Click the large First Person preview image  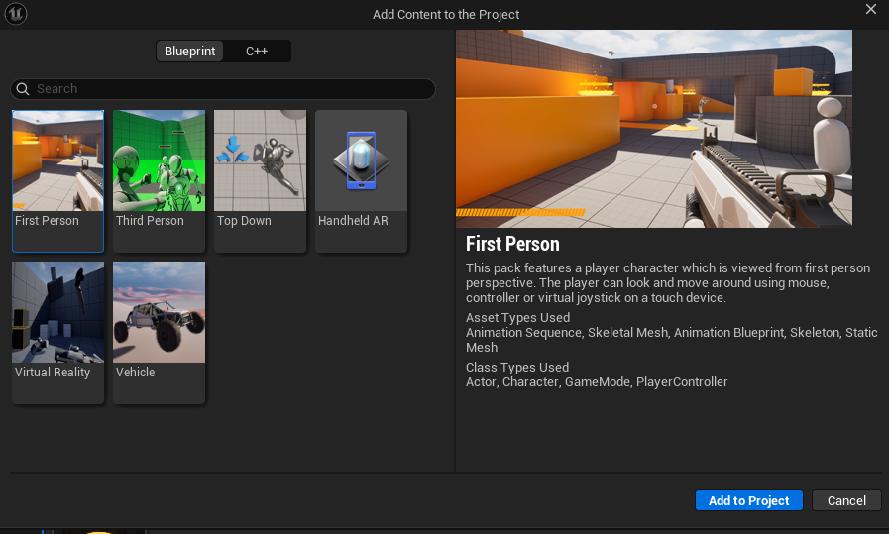(x=654, y=128)
